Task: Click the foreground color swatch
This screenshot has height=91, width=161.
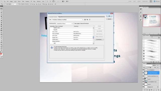Action: click(1, 54)
